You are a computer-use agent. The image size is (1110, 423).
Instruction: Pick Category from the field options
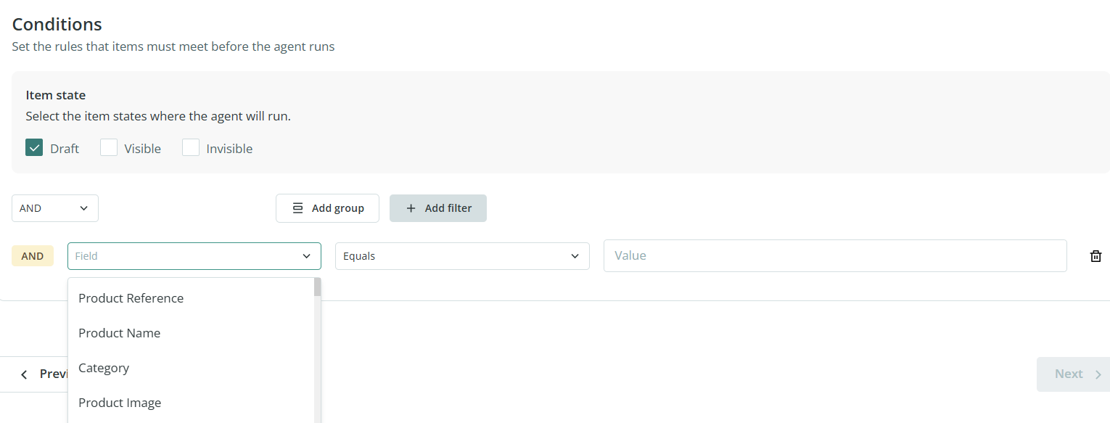click(104, 368)
